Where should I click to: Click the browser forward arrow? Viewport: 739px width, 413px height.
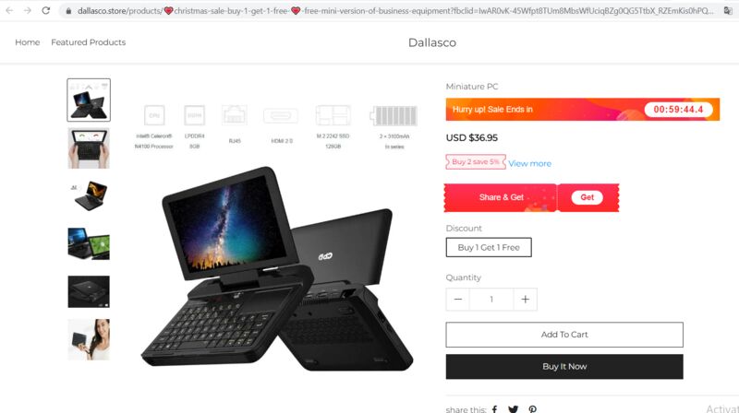coord(28,10)
